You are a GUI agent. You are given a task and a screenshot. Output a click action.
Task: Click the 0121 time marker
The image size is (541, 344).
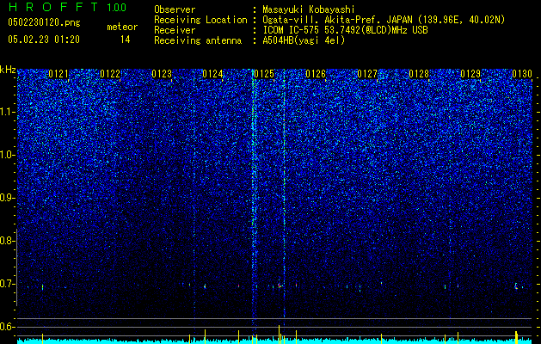tap(58, 74)
